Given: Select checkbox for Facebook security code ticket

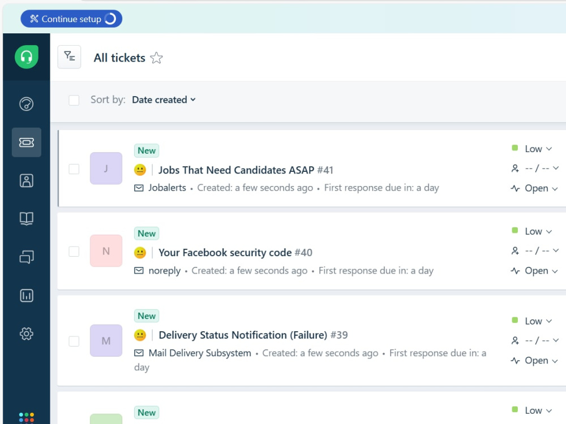Looking at the screenshot, I should (x=74, y=252).
